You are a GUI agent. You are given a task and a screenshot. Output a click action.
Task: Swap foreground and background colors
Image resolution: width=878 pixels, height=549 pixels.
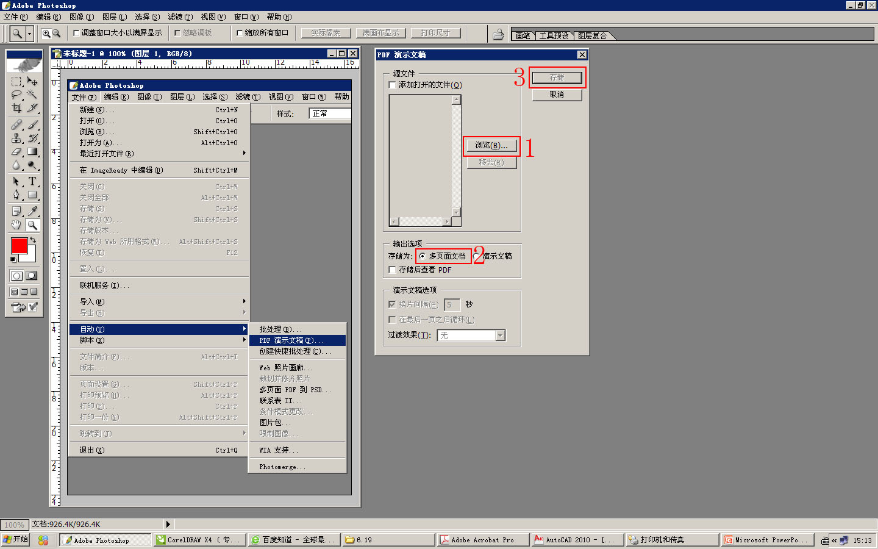click(33, 240)
